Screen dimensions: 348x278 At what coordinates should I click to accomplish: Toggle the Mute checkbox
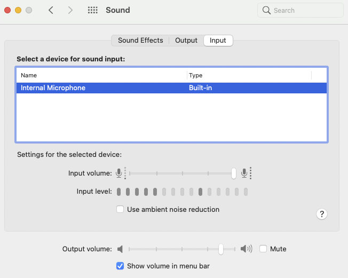tap(263, 249)
